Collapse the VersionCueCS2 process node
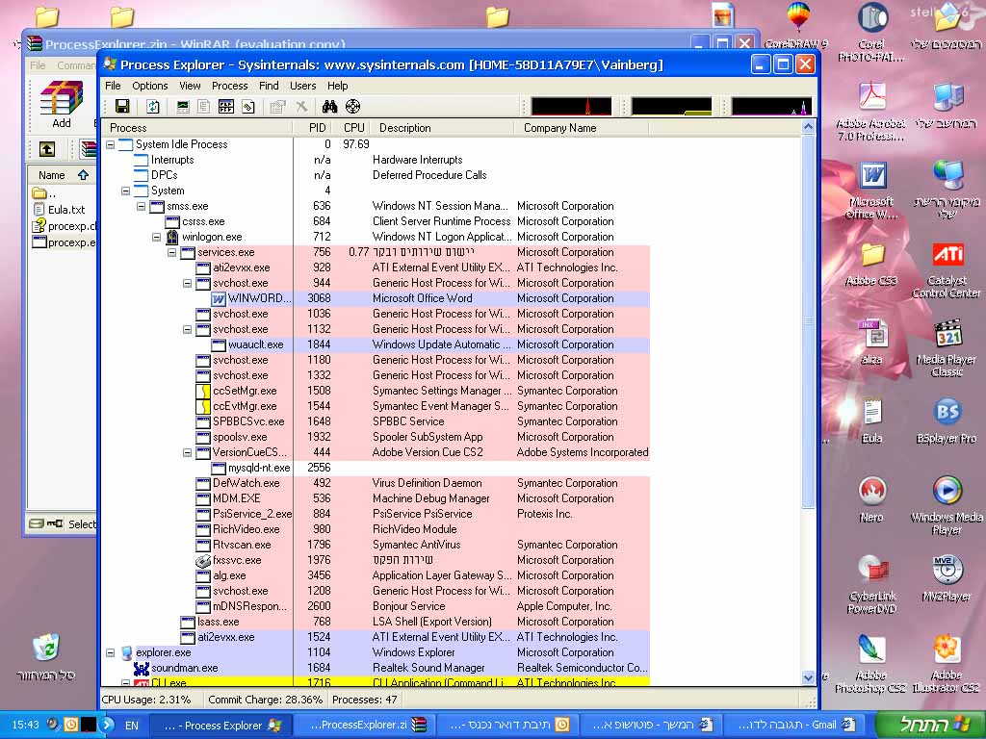This screenshot has height=739, width=986. [188, 452]
